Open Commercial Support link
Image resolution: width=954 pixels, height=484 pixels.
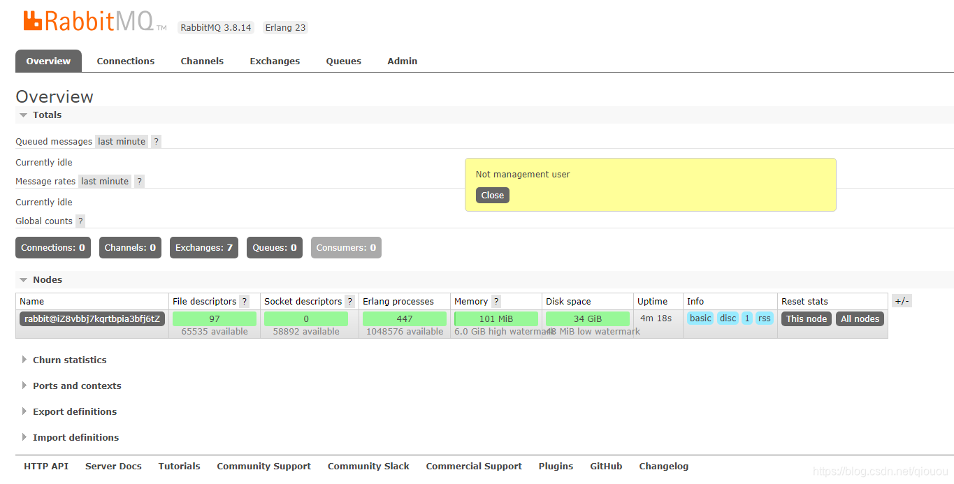point(474,466)
